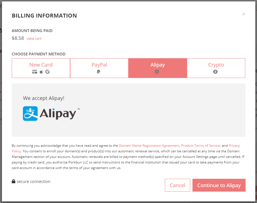Switch to Crypto payment method

click(x=216, y=68)
